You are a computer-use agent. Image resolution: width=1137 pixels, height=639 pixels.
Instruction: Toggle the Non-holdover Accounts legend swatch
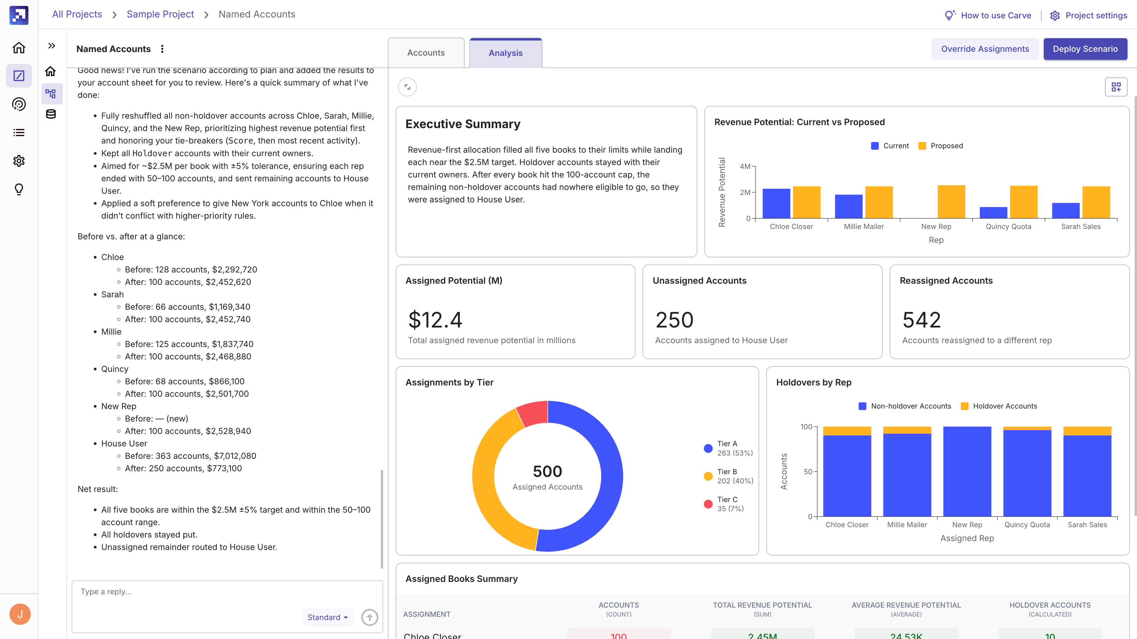862,406
